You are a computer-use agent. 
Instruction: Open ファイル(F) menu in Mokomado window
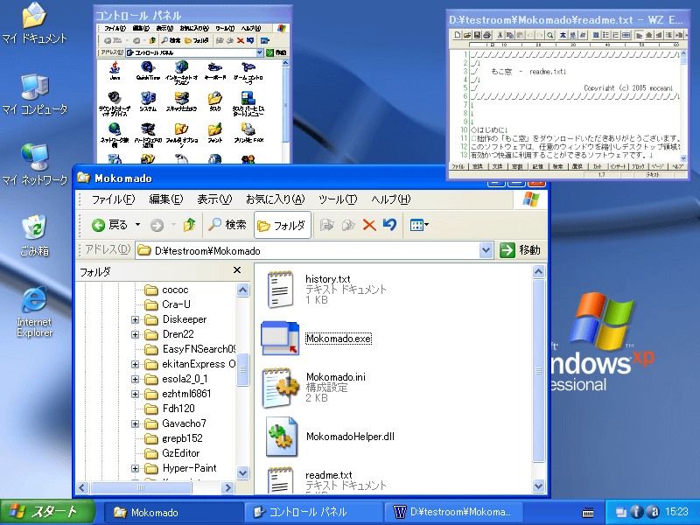pyautogui.click(x=113, y=199)
